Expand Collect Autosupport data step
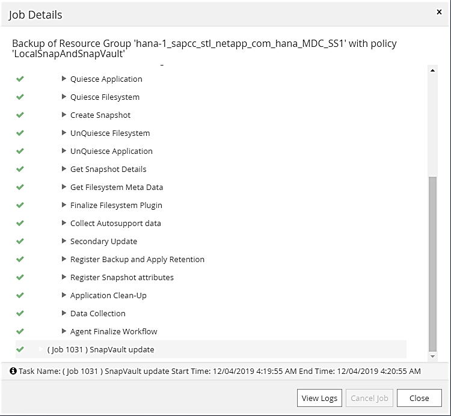The width and height of the screenshot is (451, 416). pyautogui.click(x=64, y=223)
